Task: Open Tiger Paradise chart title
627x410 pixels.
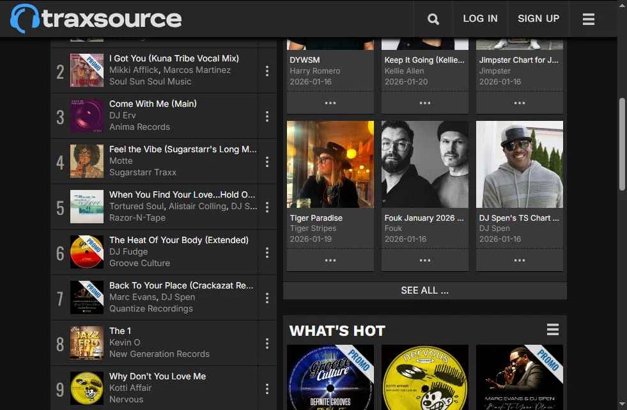Action: (x=316, y=218)
